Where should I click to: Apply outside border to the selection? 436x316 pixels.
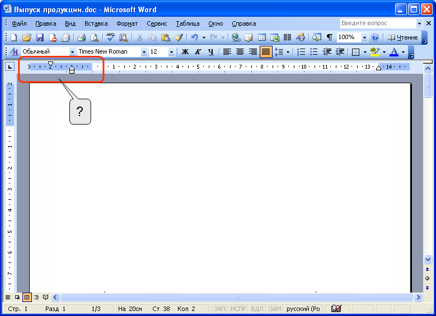click(x=355, y=52)
